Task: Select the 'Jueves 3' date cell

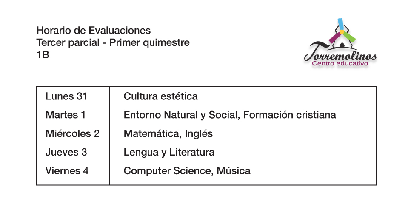Action: [66, 152]
